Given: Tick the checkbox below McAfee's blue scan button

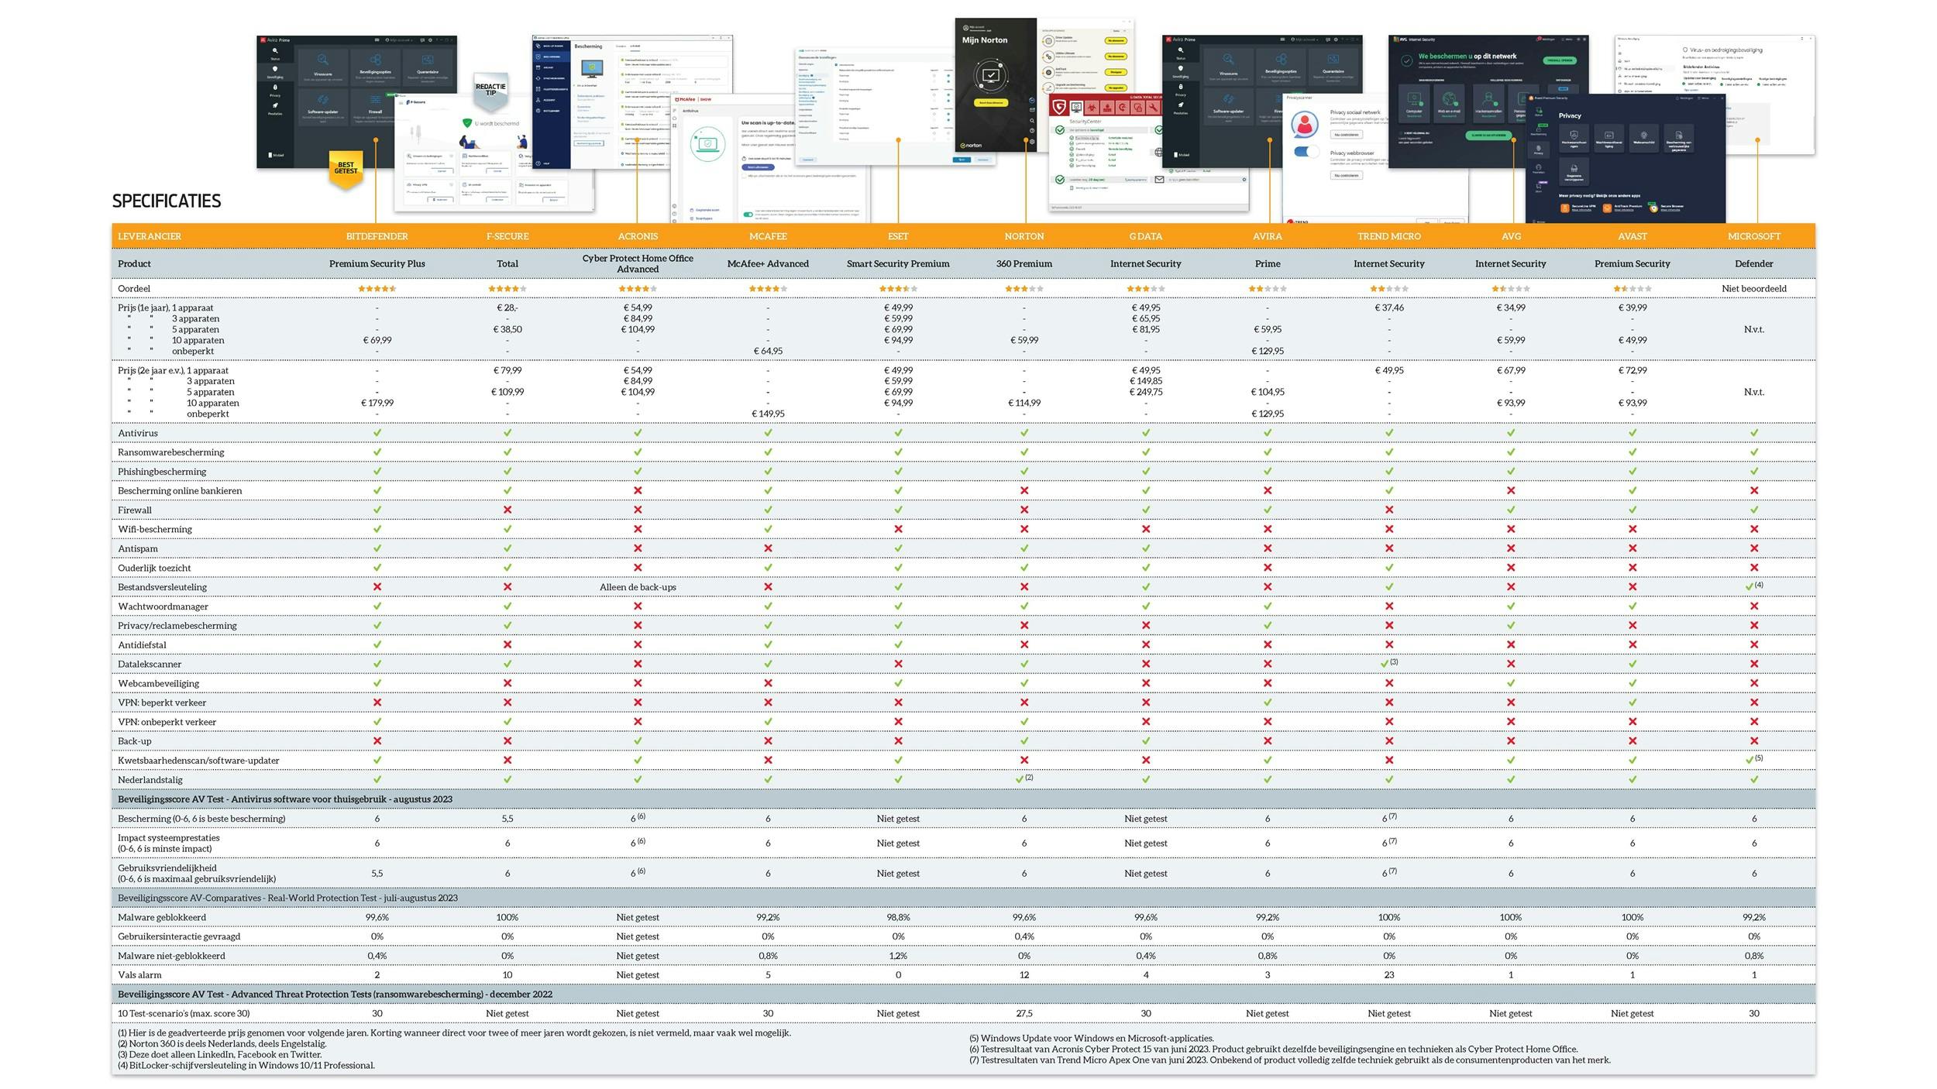Looking at the screenshot, I should [745, 176].
